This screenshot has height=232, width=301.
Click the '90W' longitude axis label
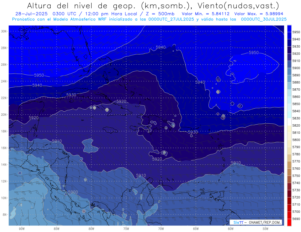pos(22,229)
